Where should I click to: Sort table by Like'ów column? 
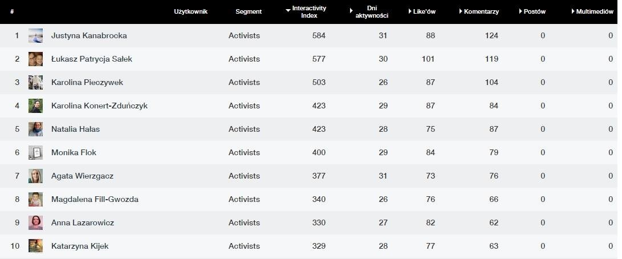424,11
